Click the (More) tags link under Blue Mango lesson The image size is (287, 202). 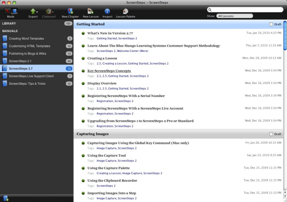144,51
